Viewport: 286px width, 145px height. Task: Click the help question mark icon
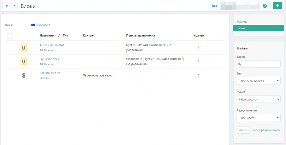tap(265, 6)
